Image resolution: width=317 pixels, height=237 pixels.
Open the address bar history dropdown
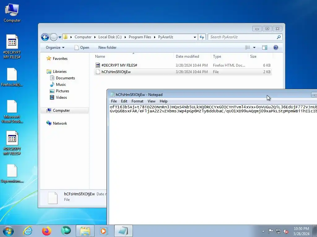click(x=195, y=37)
